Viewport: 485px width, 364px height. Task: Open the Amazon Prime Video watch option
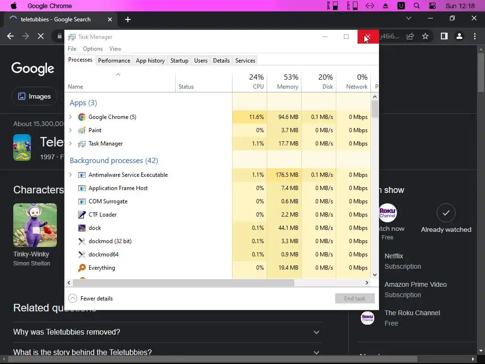point(415,290)
